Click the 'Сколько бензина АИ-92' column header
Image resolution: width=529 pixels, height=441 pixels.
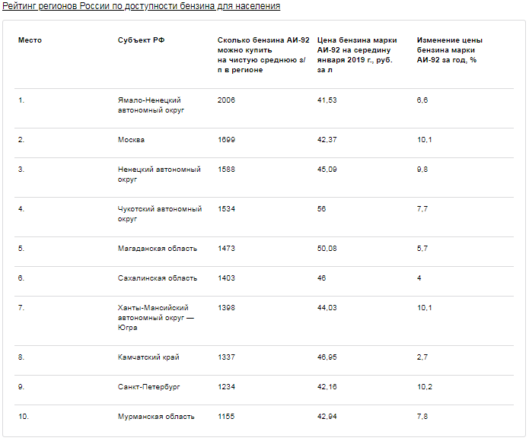[263, 55]
